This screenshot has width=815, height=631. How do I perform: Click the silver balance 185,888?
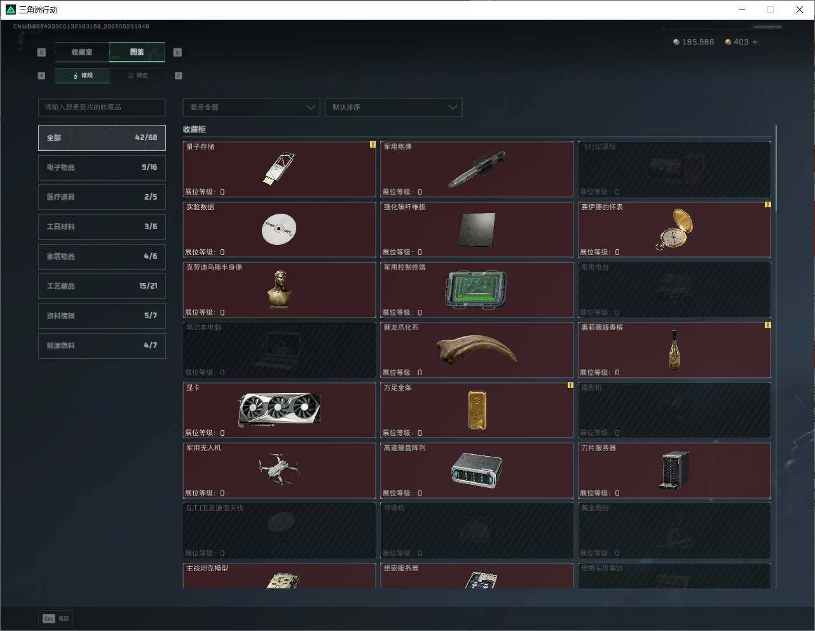click(698, 42)
